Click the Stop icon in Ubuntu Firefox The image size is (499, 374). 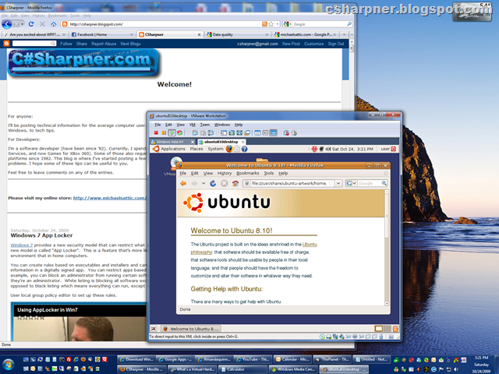(x=225, y=183)
